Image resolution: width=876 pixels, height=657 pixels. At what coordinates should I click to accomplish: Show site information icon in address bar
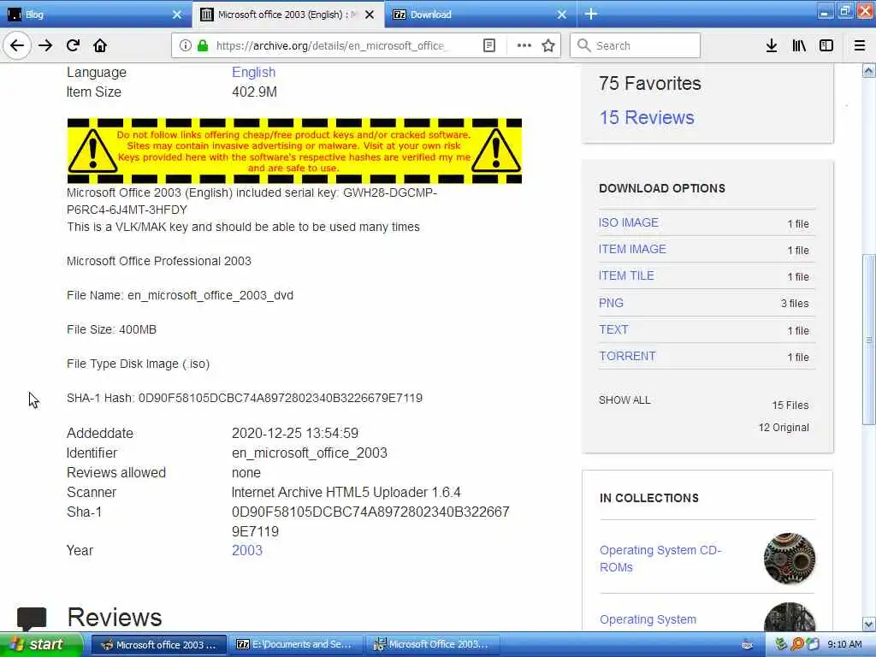(186, 45)
